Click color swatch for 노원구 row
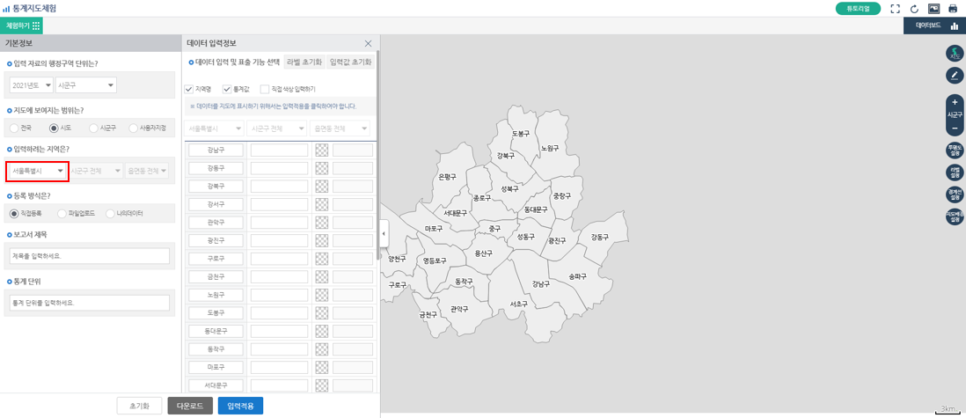Viewport: 966px width, 418px height. tap(322, 295)
